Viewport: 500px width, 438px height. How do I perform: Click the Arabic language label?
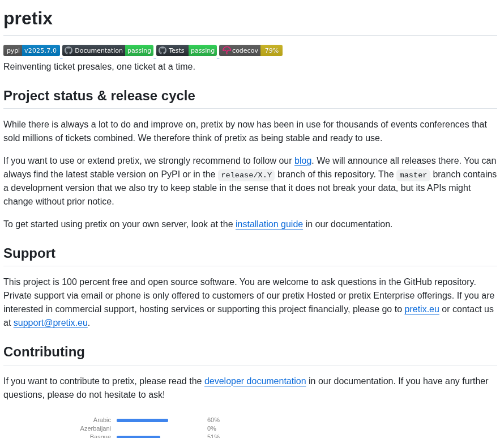coord(102,420)
